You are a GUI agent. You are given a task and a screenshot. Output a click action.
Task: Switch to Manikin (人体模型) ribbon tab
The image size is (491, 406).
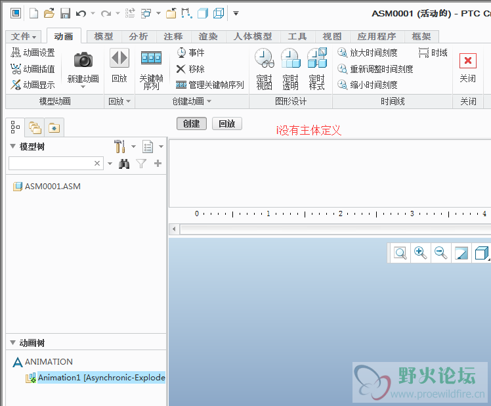(253, 36)
